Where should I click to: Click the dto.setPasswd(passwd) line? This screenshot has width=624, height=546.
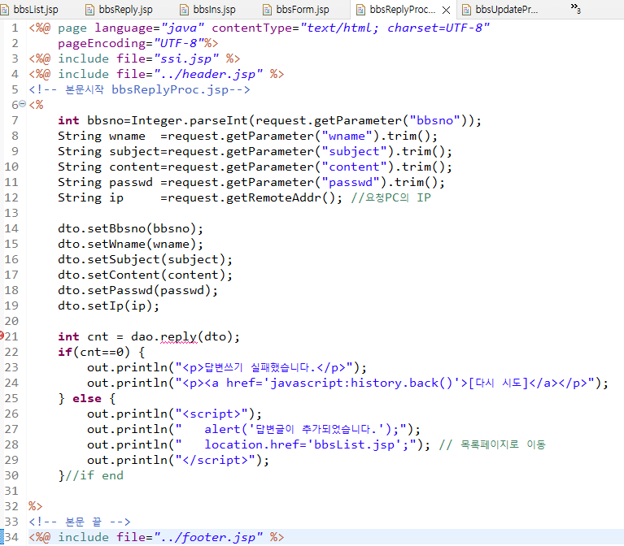[x=137, y=291]
